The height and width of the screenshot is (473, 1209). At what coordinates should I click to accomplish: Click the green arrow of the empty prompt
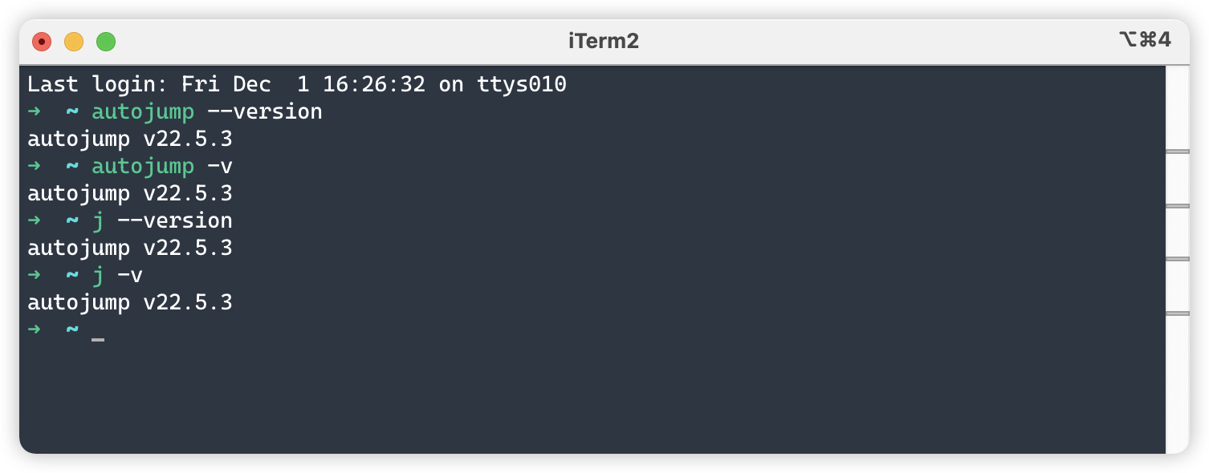click(x=34, y=329)
